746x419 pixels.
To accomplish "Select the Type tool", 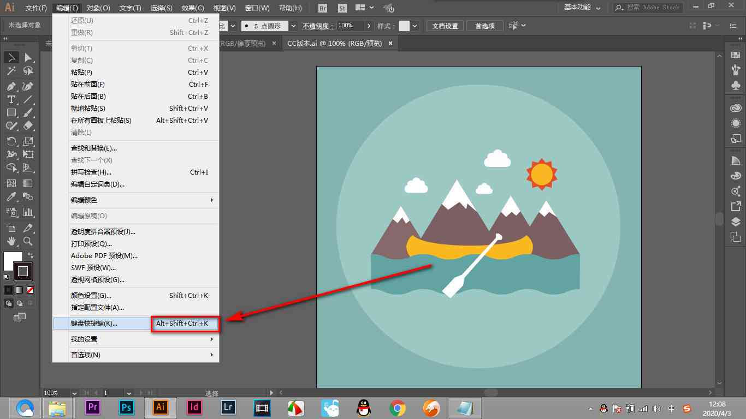I will click(11, 99).
